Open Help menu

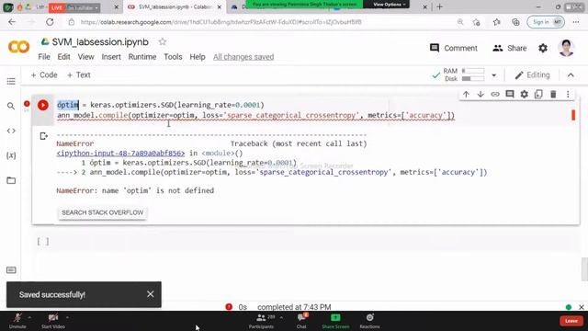198,57
